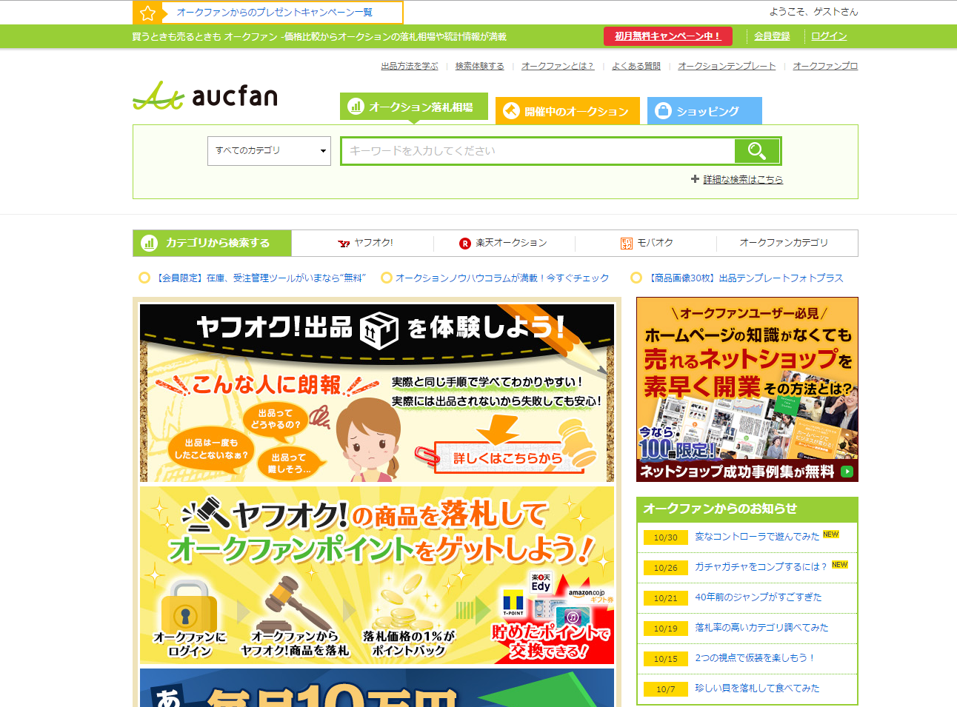957x707 pixels.
Task: Click the 10/21 date label
Action: tap(666, 598)
